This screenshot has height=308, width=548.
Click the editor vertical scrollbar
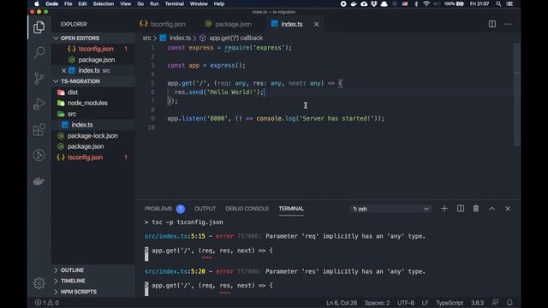(517, 94)
